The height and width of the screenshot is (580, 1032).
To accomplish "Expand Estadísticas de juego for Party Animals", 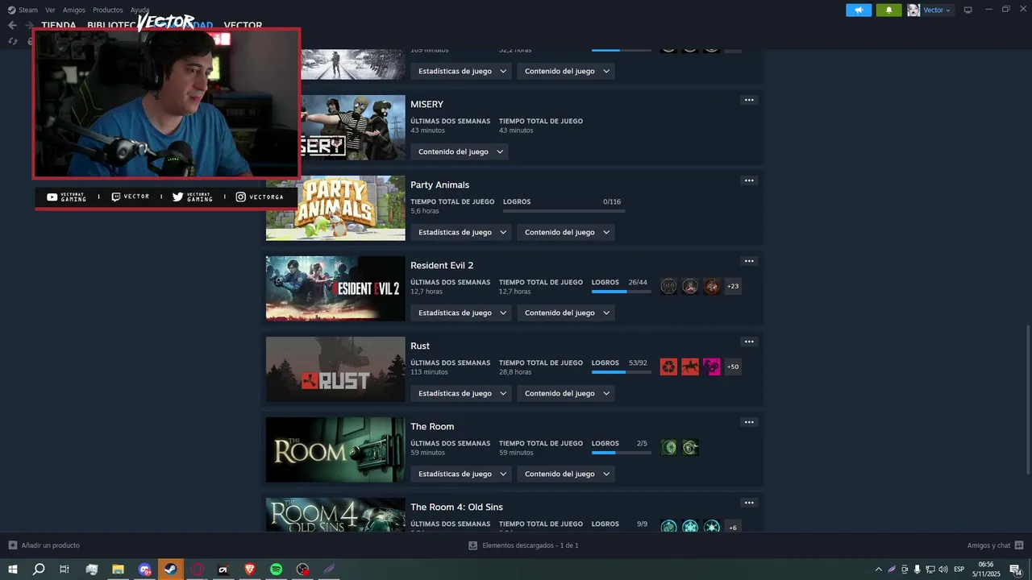I will (x=461, y=232).
